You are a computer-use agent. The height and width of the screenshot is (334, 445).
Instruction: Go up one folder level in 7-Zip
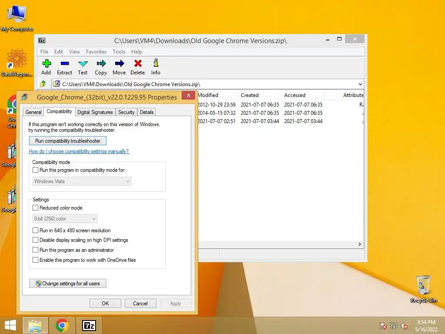point(43,84)
